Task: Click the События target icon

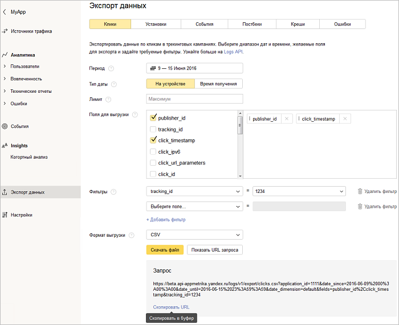Action: point(5,126)
